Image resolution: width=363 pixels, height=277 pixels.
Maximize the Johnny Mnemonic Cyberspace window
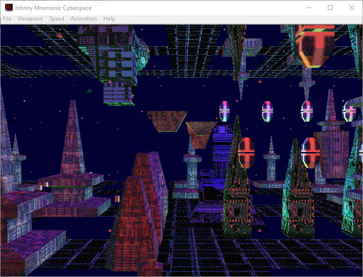coord(330,7)
